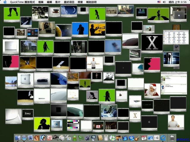Open the Apple menu

tap(5, 2)
